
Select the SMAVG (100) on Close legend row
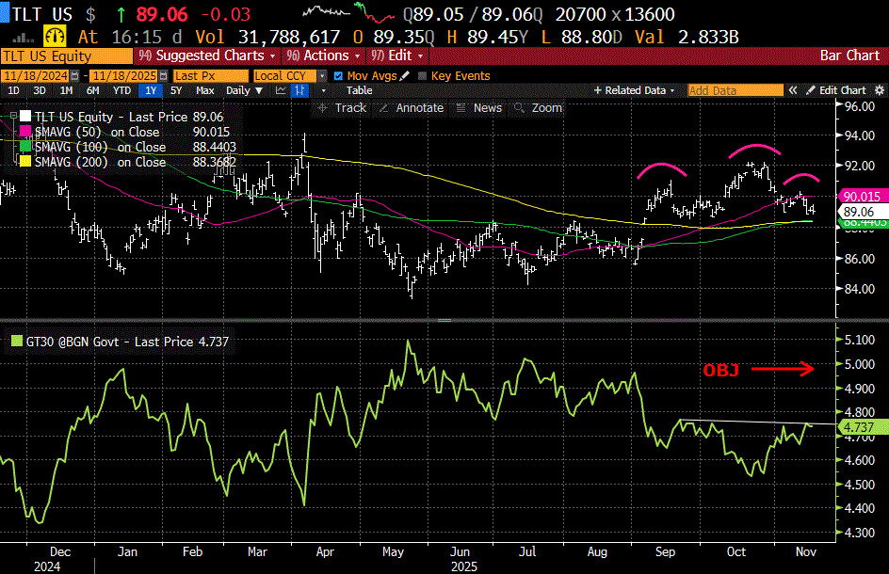pos(128,147)
